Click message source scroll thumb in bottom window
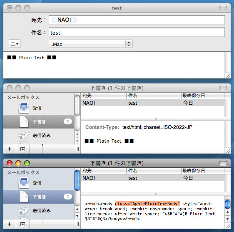The height and width of the screenshot is (232, 234). [227, 204]
